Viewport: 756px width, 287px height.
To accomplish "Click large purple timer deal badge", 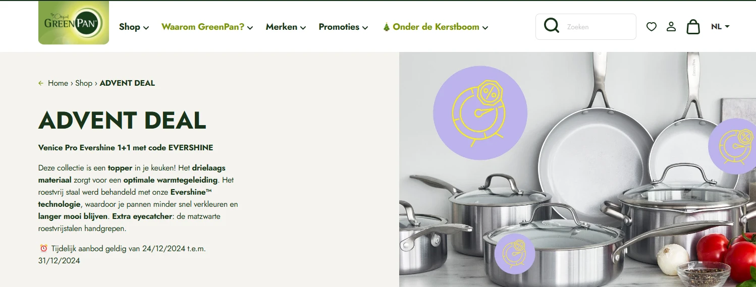I will point(480,113).
